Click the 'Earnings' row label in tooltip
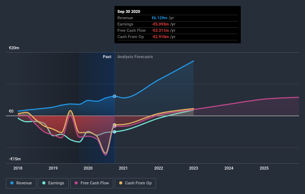This screenshot has height=194, width=305. click(x=125, y=24)
